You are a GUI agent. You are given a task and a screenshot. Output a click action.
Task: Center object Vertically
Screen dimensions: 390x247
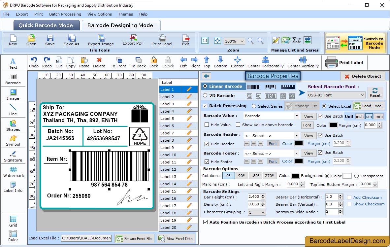(303, 62)
